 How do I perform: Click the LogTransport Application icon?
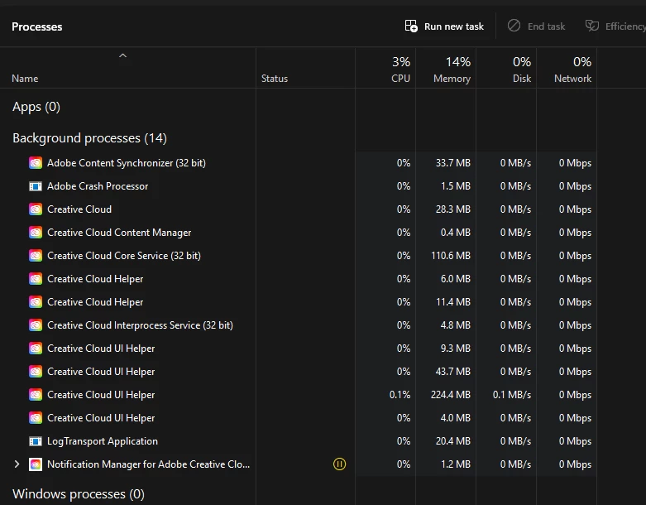pyautogui.click(x=36, y=441)
